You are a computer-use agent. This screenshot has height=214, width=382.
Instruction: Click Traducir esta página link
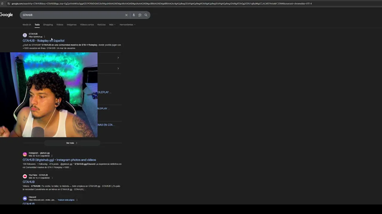(66, 200)
